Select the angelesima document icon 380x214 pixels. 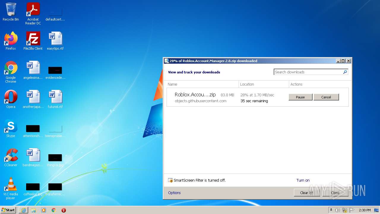(x=33, y=70)
